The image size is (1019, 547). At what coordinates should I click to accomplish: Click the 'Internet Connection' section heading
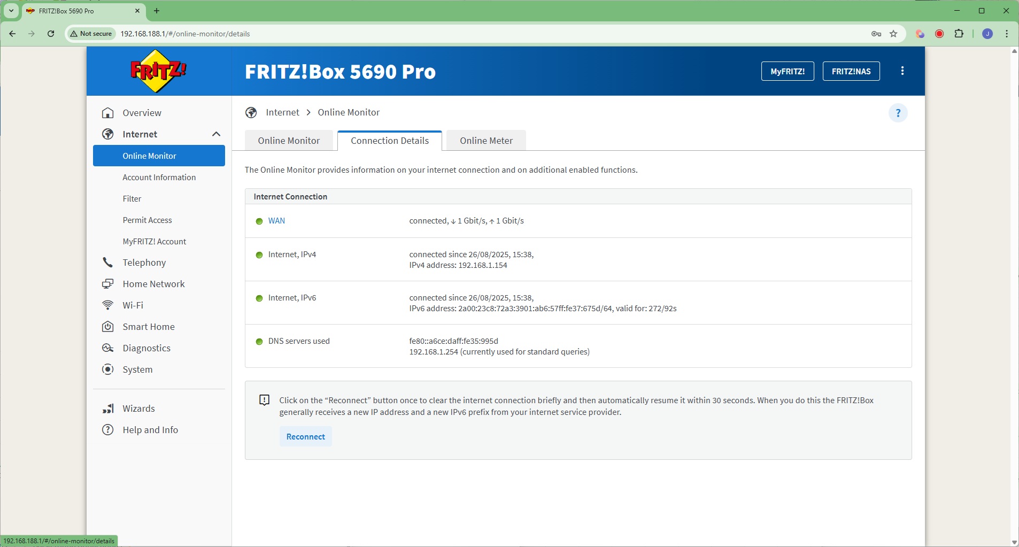click(x=290, y=197)
